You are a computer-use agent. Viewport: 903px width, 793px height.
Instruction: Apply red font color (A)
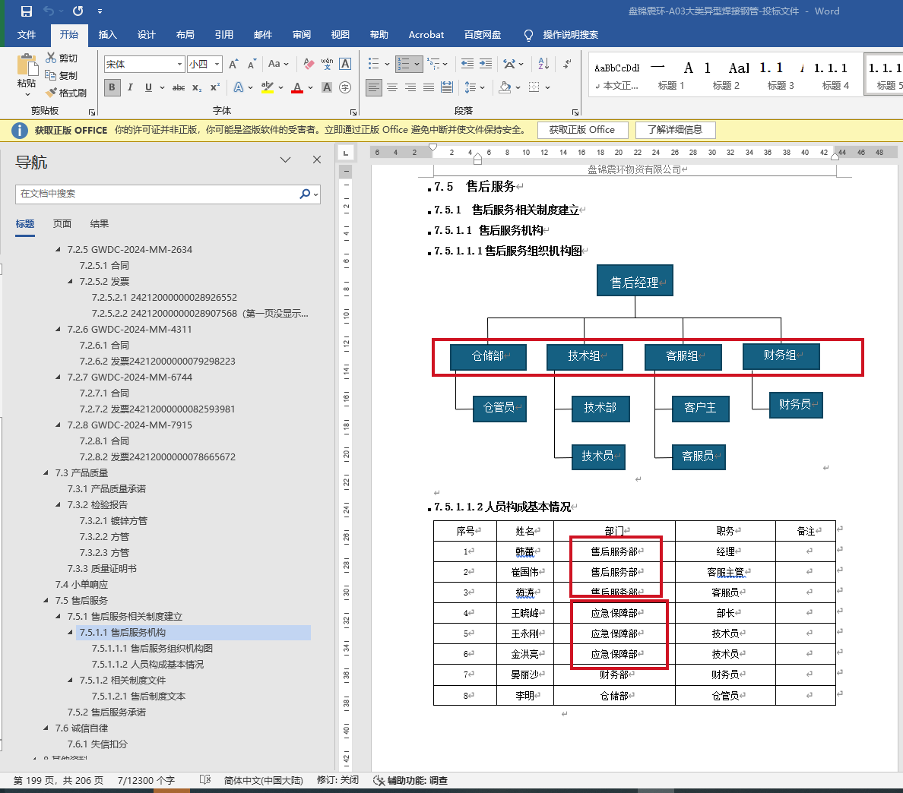[x=297, y=87]
